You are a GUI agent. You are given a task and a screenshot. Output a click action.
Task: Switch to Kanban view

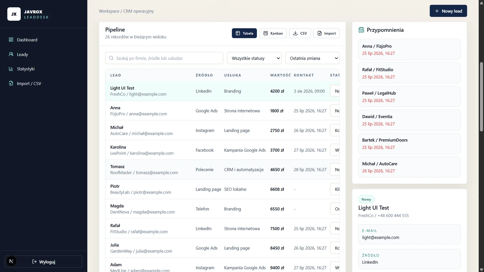click(x=273, y=33)
